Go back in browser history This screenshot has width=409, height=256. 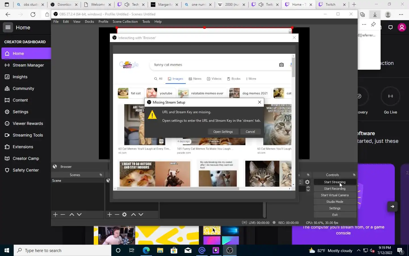[x=8, y=15]
